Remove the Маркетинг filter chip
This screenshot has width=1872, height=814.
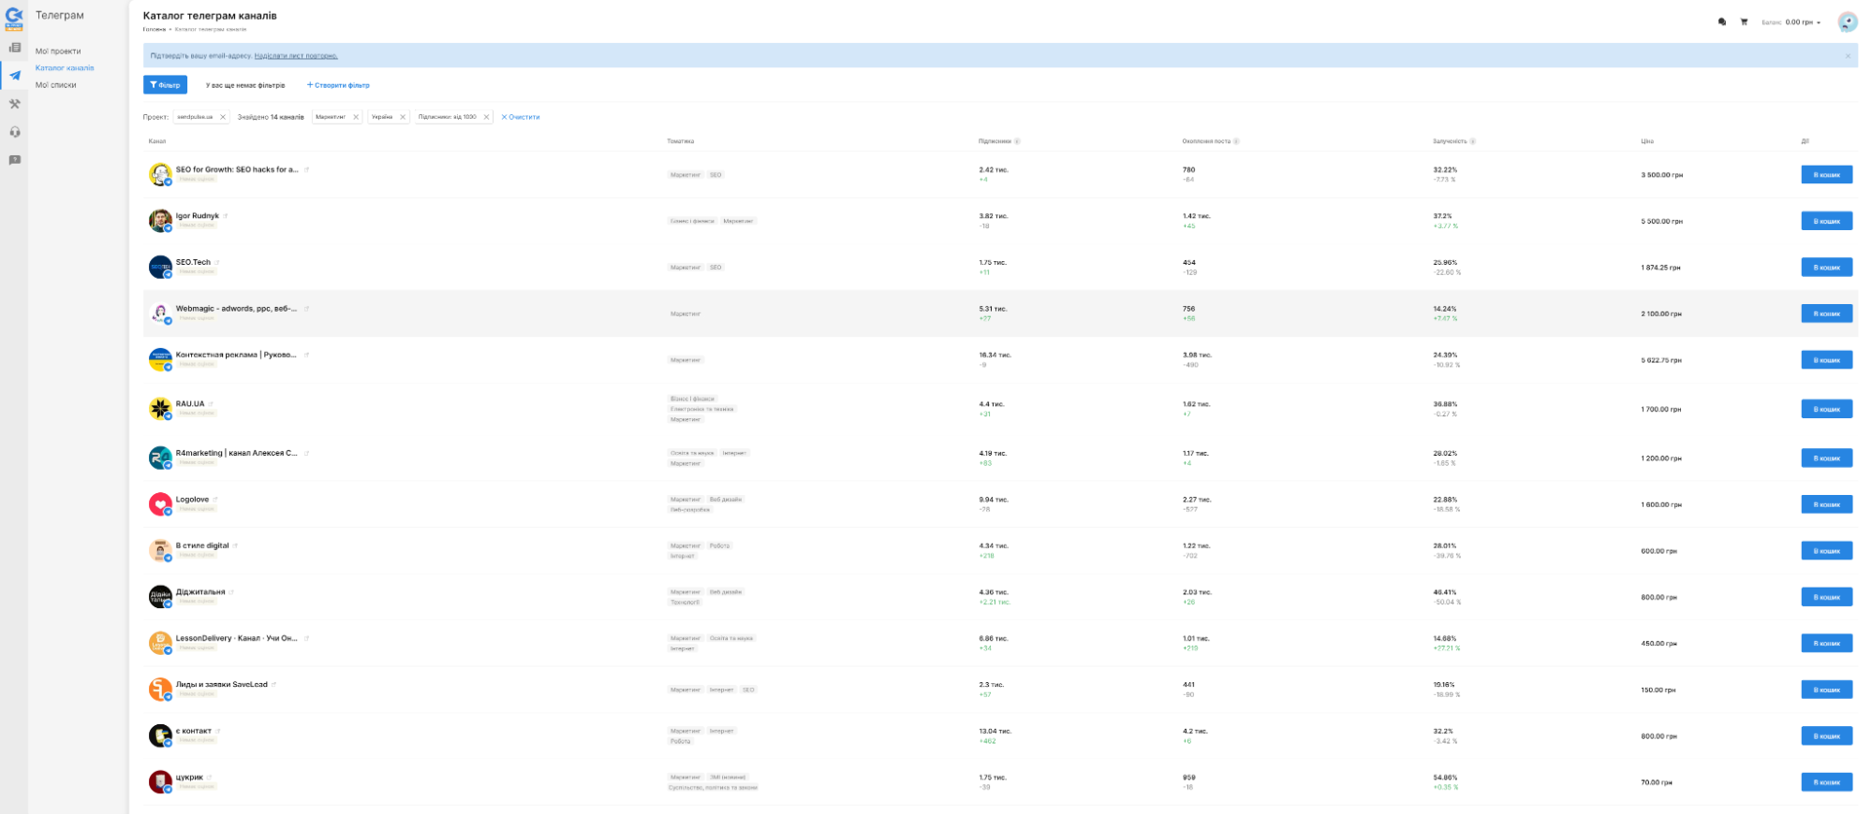356,117
